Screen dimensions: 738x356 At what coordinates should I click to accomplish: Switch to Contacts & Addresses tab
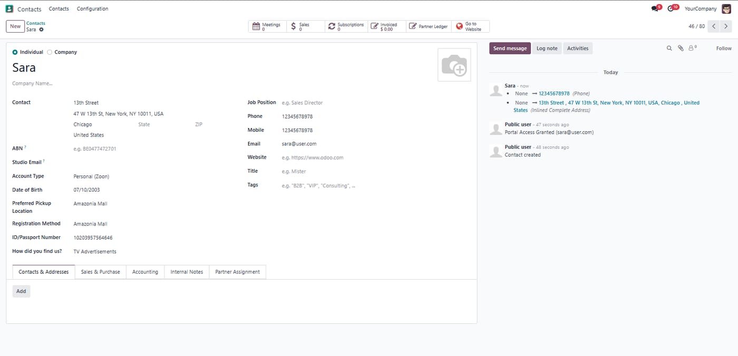[x=44, y=272]
